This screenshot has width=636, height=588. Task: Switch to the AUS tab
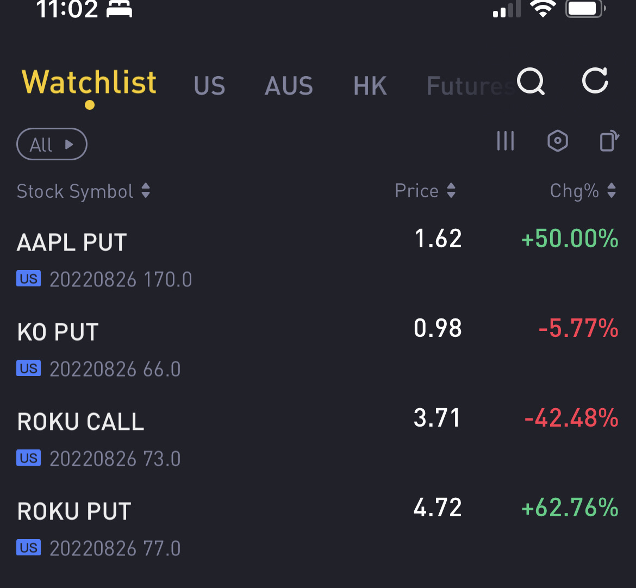click(x=289, y=86)
